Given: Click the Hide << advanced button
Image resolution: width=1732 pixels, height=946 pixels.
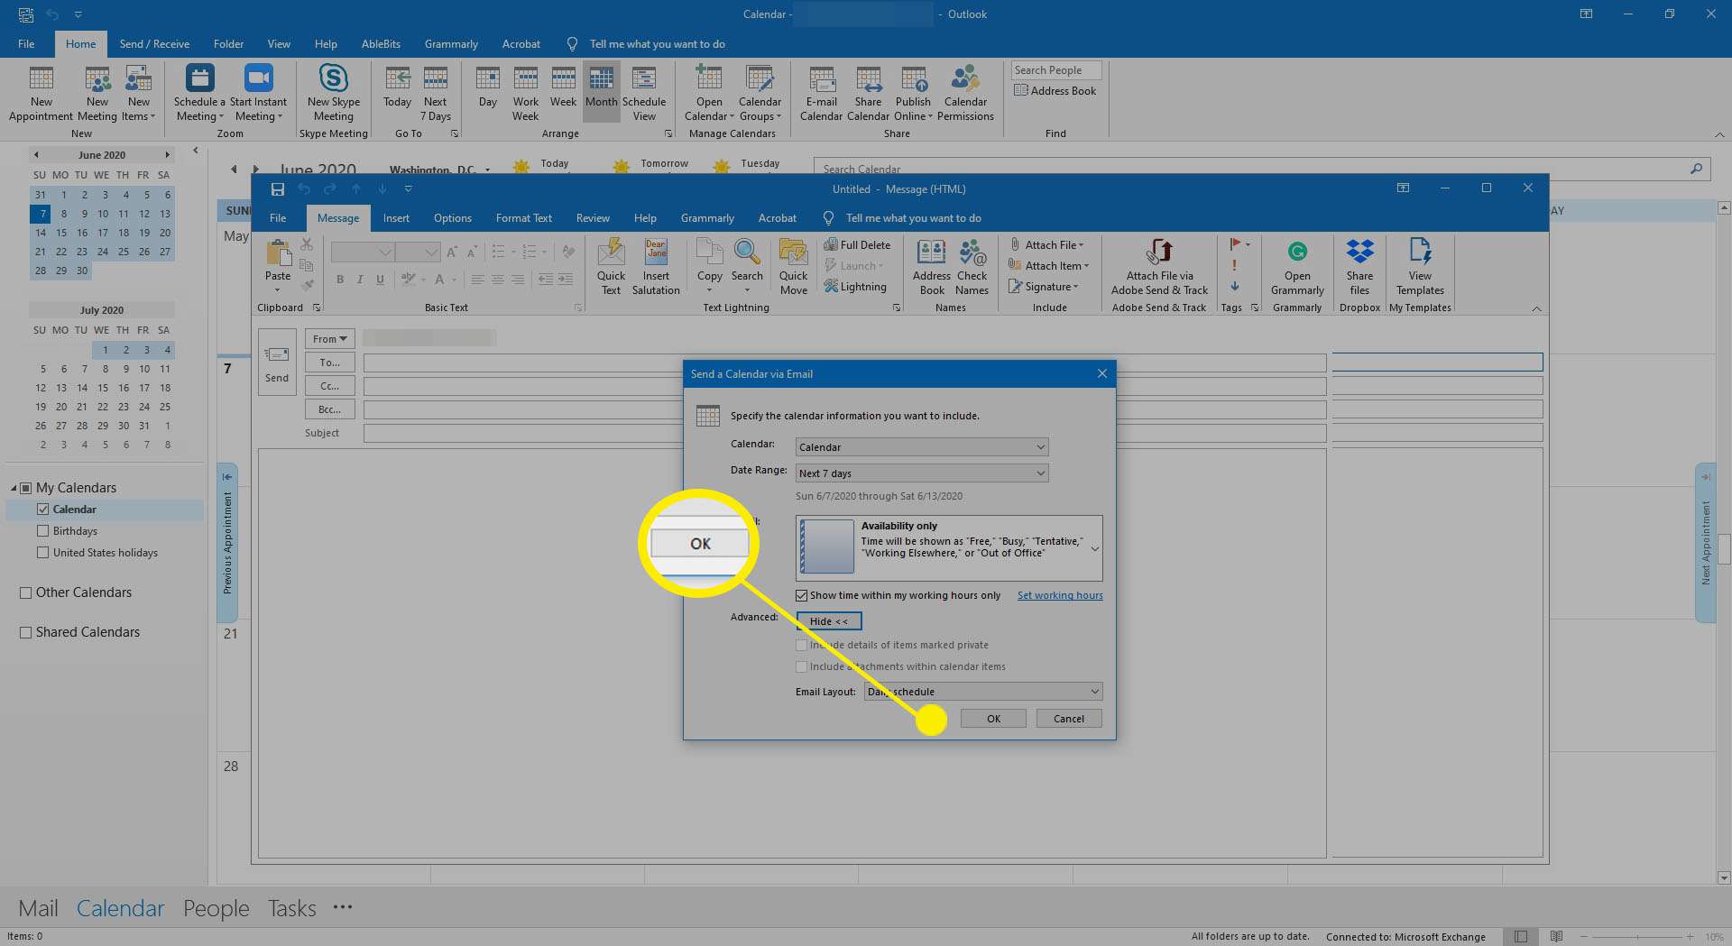Looking at the screenshot, I should (x=829, y=621).
